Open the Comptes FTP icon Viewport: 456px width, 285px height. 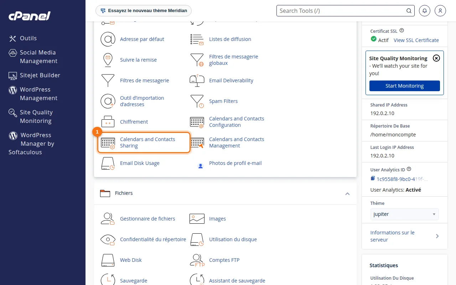197,260
